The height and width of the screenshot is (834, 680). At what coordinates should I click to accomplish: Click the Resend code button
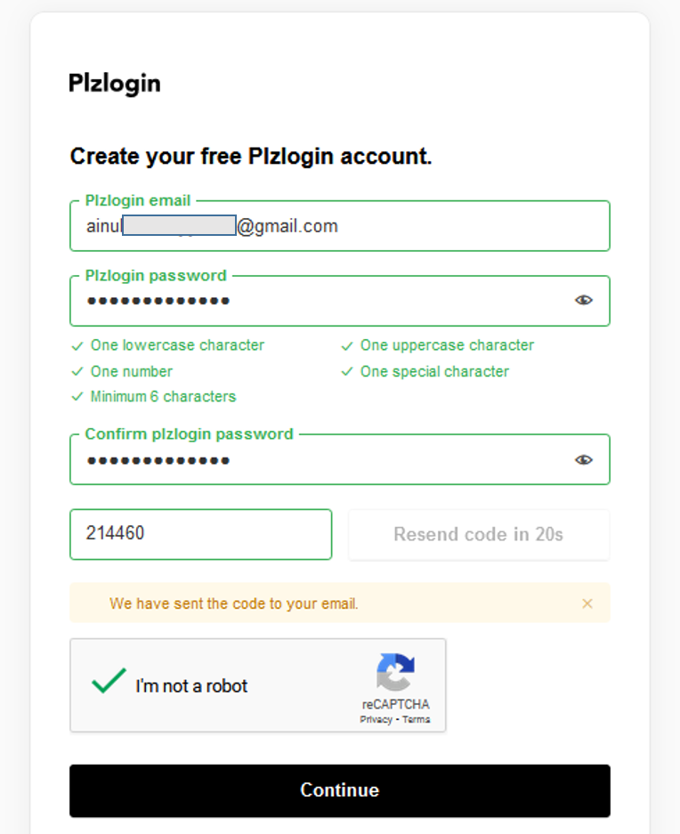click(479, 534)
